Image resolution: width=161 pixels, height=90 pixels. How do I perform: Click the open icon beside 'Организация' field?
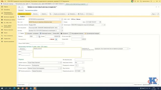[105, 25]
